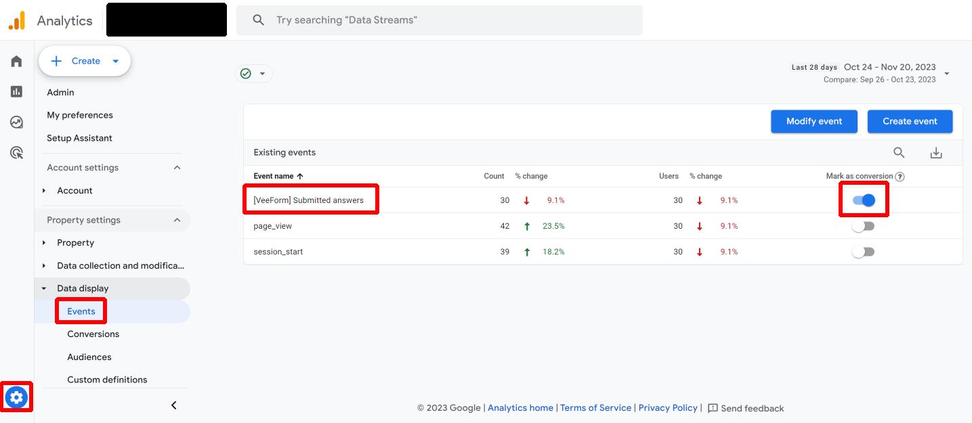Click the page_view count value 42
Viewport: 972px width, 423px height.
click(505, 226)
